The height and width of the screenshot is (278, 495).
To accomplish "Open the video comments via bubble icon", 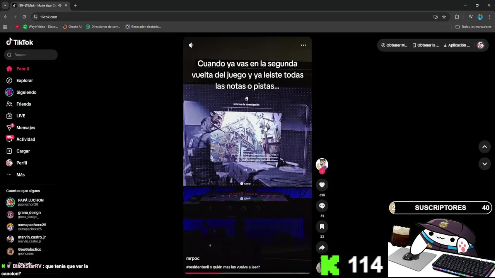I will coord(322,206).
